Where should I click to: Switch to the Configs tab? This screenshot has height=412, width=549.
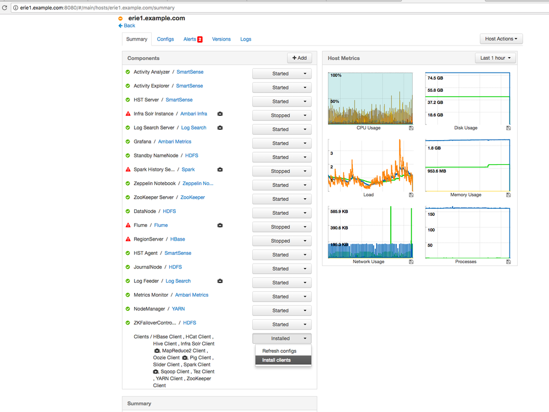[x=165, y=39]
